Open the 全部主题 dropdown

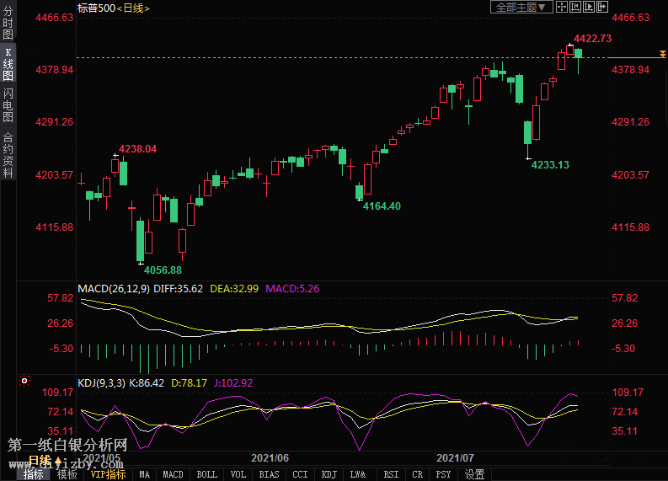(521, 7)
